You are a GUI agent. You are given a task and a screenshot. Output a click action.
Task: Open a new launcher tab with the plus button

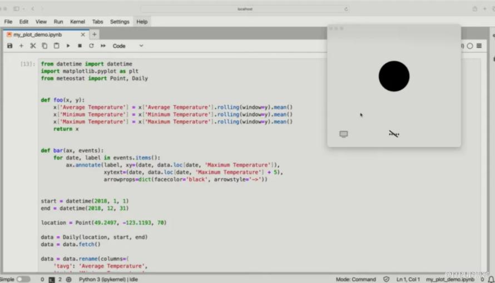coord(94,34)
